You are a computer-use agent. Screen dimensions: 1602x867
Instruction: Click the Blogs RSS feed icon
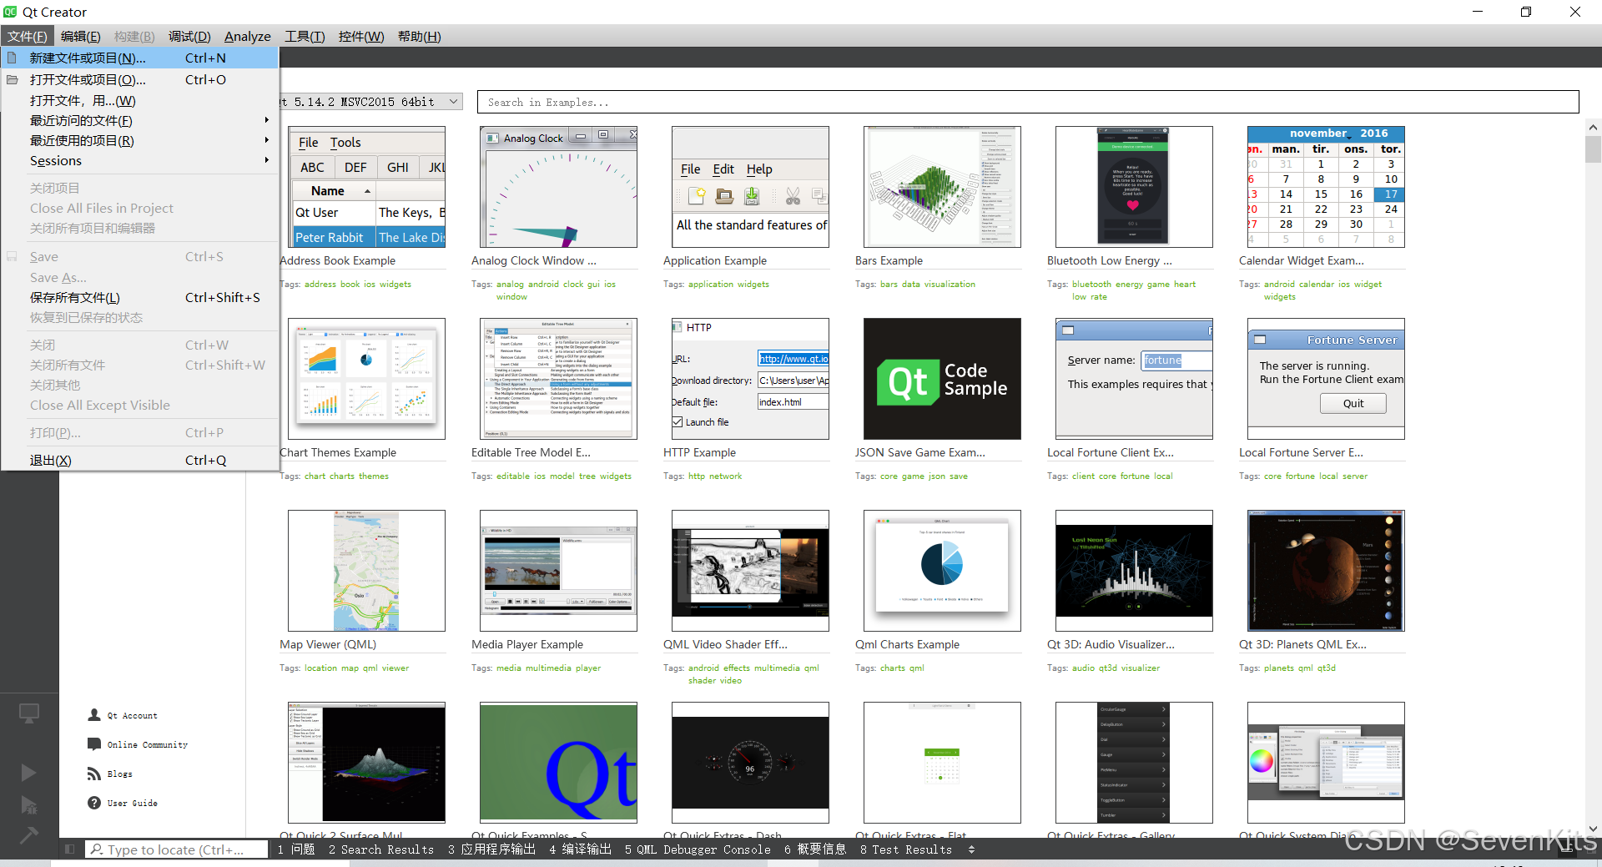94,774
